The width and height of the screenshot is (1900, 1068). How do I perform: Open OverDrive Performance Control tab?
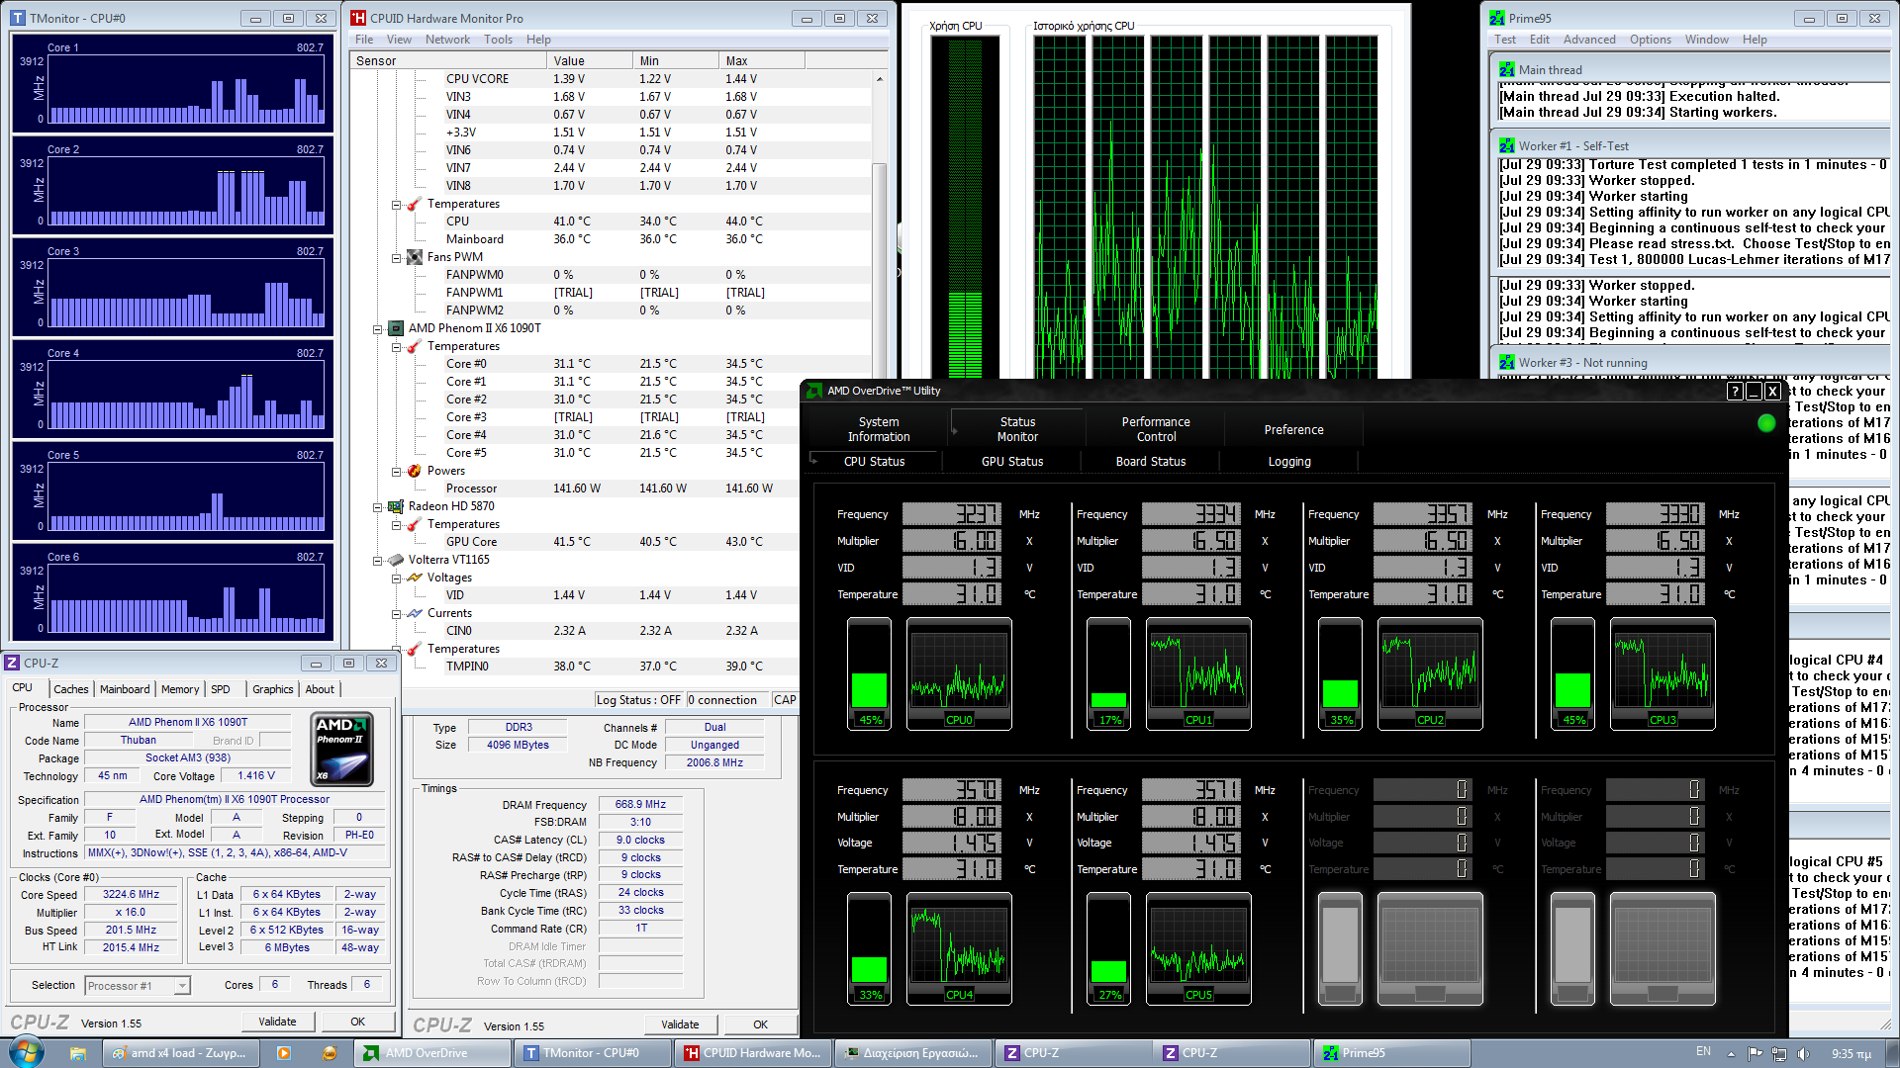point(1156,429)
